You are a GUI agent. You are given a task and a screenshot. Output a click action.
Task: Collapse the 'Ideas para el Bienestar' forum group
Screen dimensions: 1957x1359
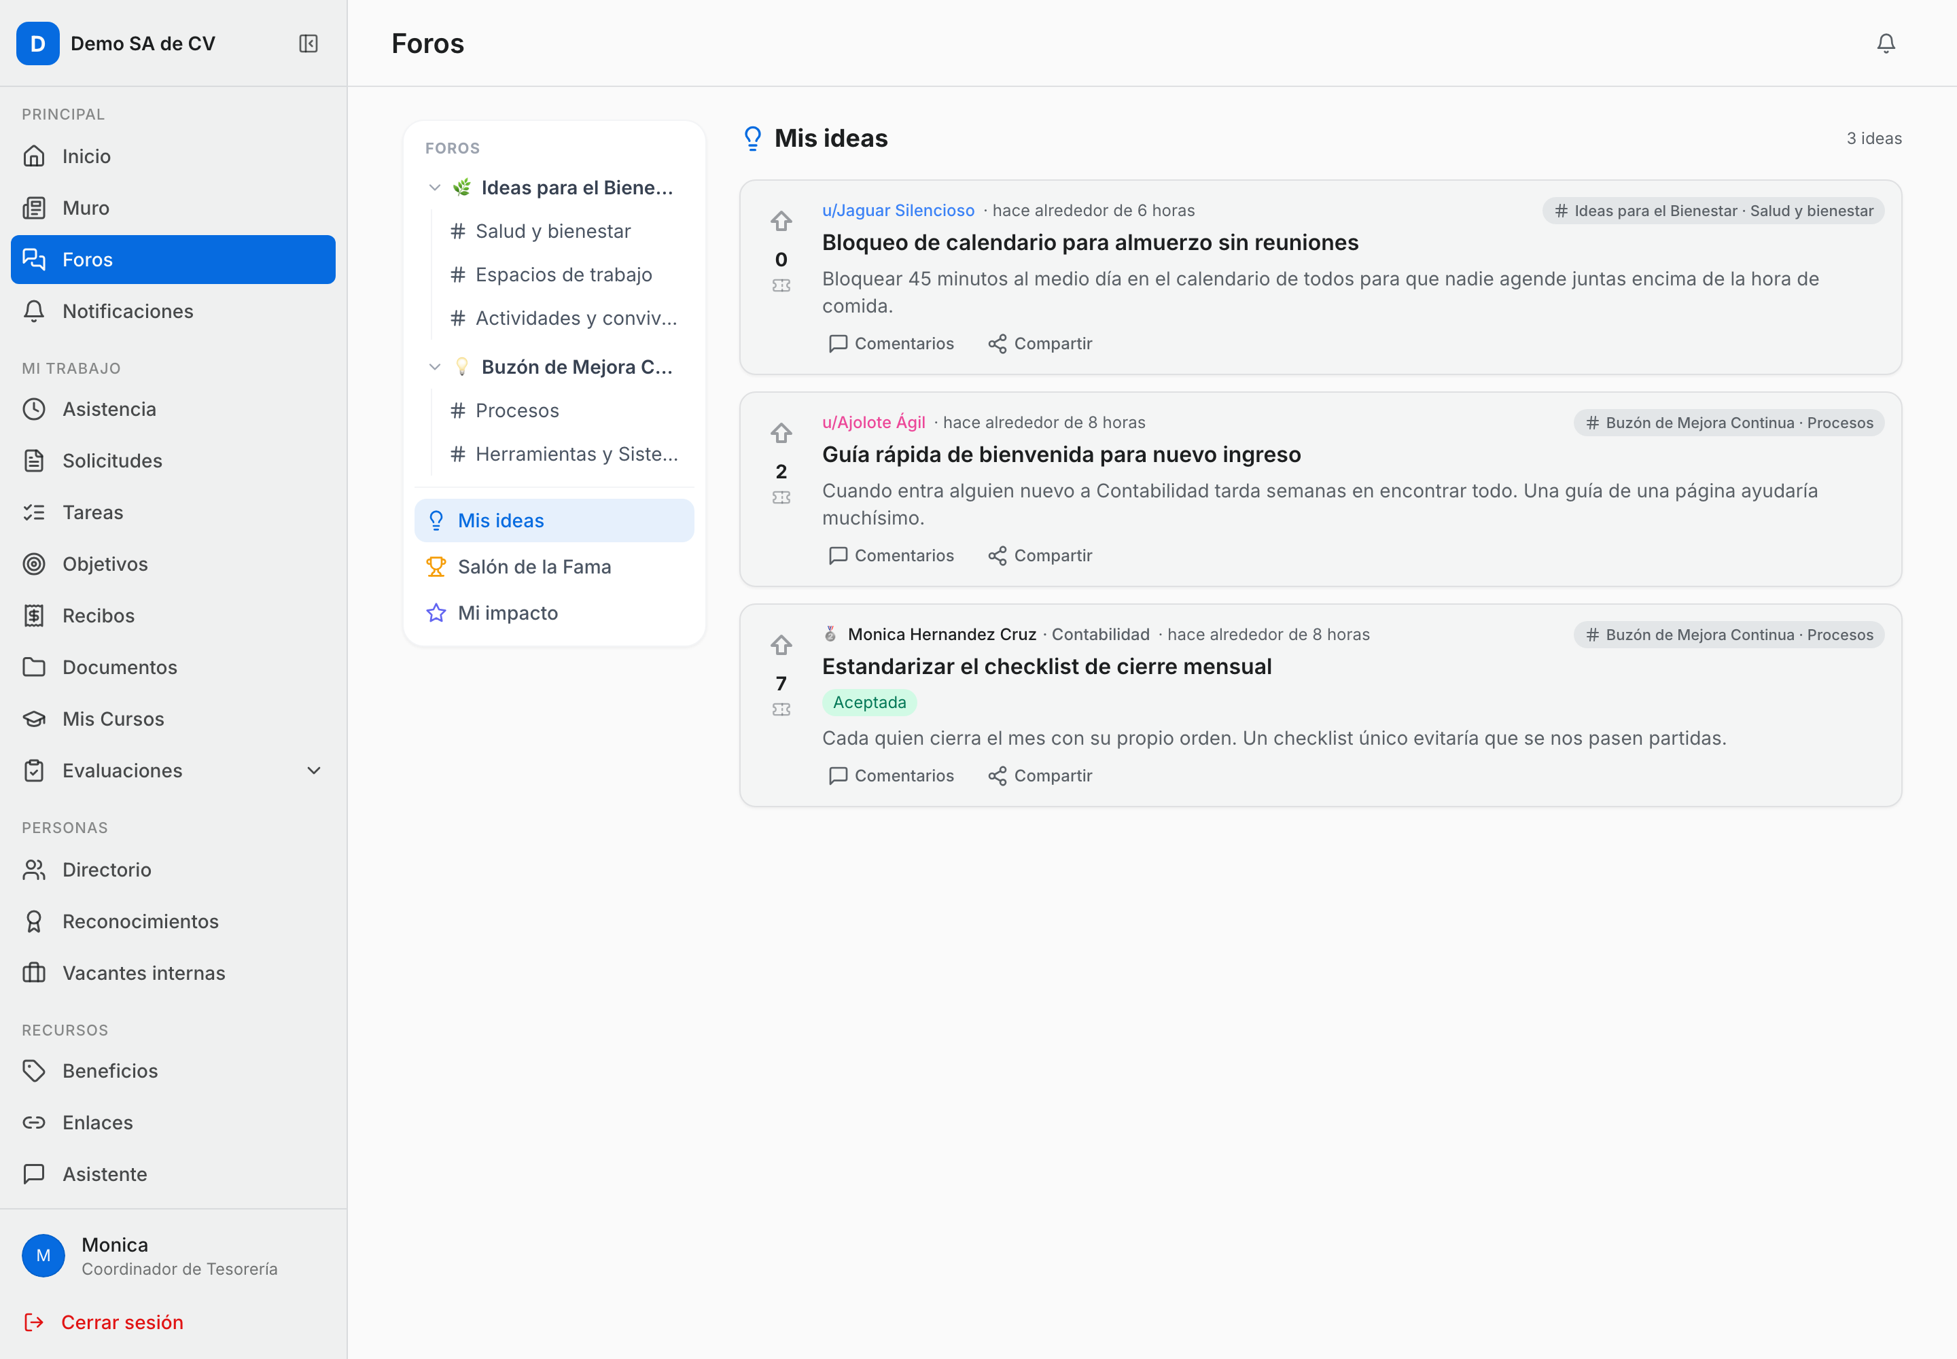[x=435, y=188]
